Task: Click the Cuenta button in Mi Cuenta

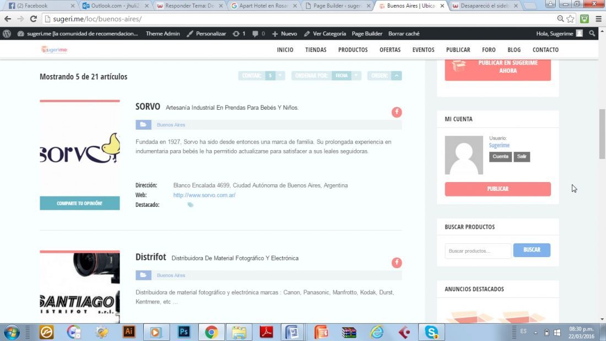Action: pyautogui.click(x=500, y=156)
